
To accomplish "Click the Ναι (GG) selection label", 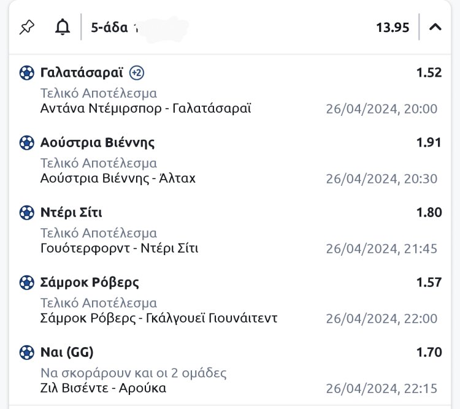I will (x=67, y=353).
